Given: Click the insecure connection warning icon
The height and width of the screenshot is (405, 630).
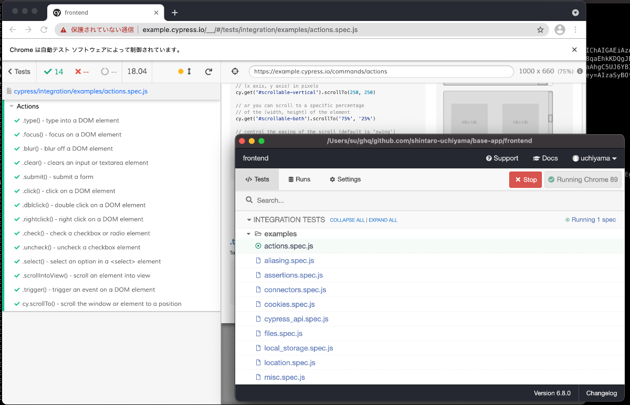Looking at the screenshot, I should point(63,30).
